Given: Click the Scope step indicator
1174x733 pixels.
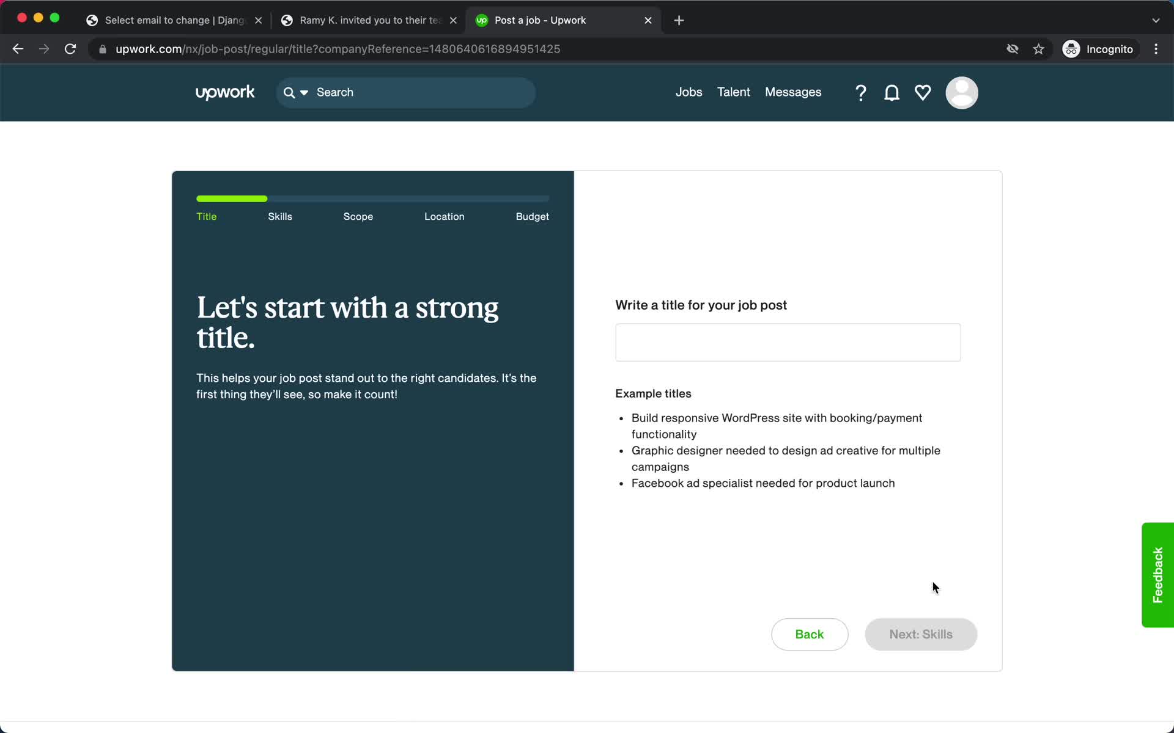Looking at the screenshot, I should 358,216.
